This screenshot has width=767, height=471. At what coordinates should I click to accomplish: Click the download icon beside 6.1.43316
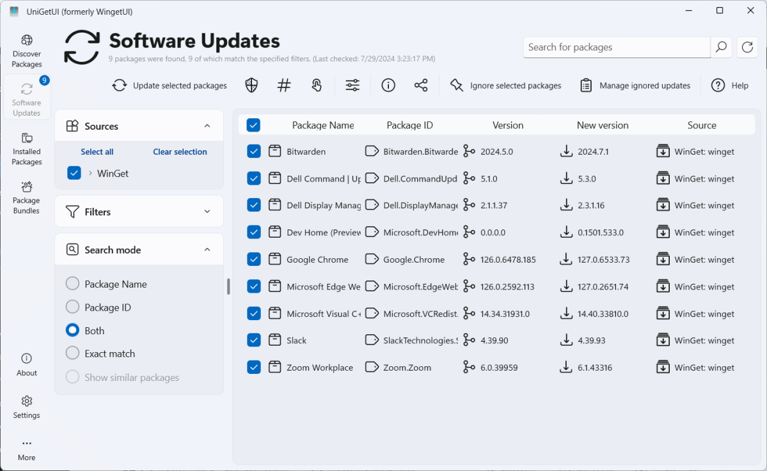[x=566, y=367]
